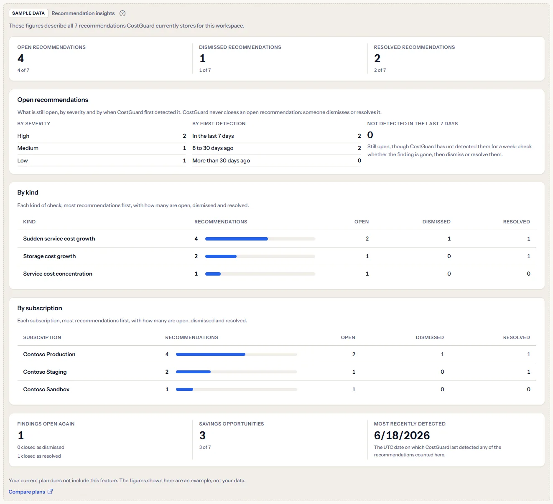Select the Open recommendations section heading

click(x=53, y=100)
